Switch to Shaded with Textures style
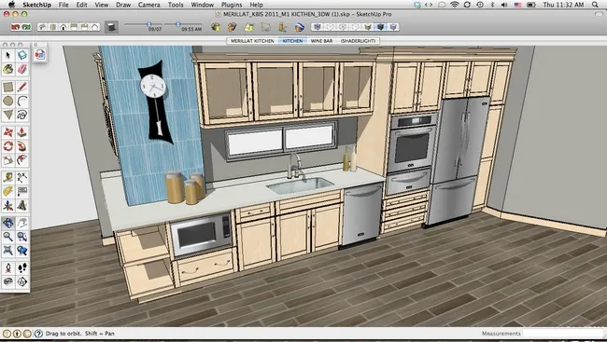 pyautogui.click(x=380, y=27)
